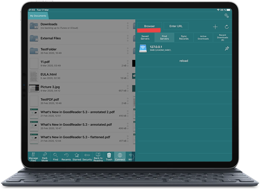This screenshot has height=189, width=260.
Task: Open the settings gears icon
Action: tap(227, 16)
